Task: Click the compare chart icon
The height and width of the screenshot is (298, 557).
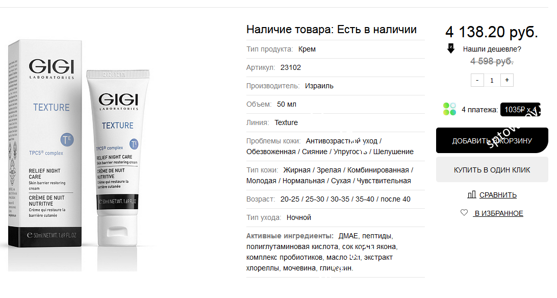Action: click(471, 194)
